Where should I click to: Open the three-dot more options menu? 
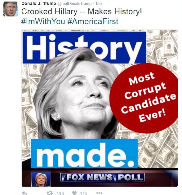(99, 193)
